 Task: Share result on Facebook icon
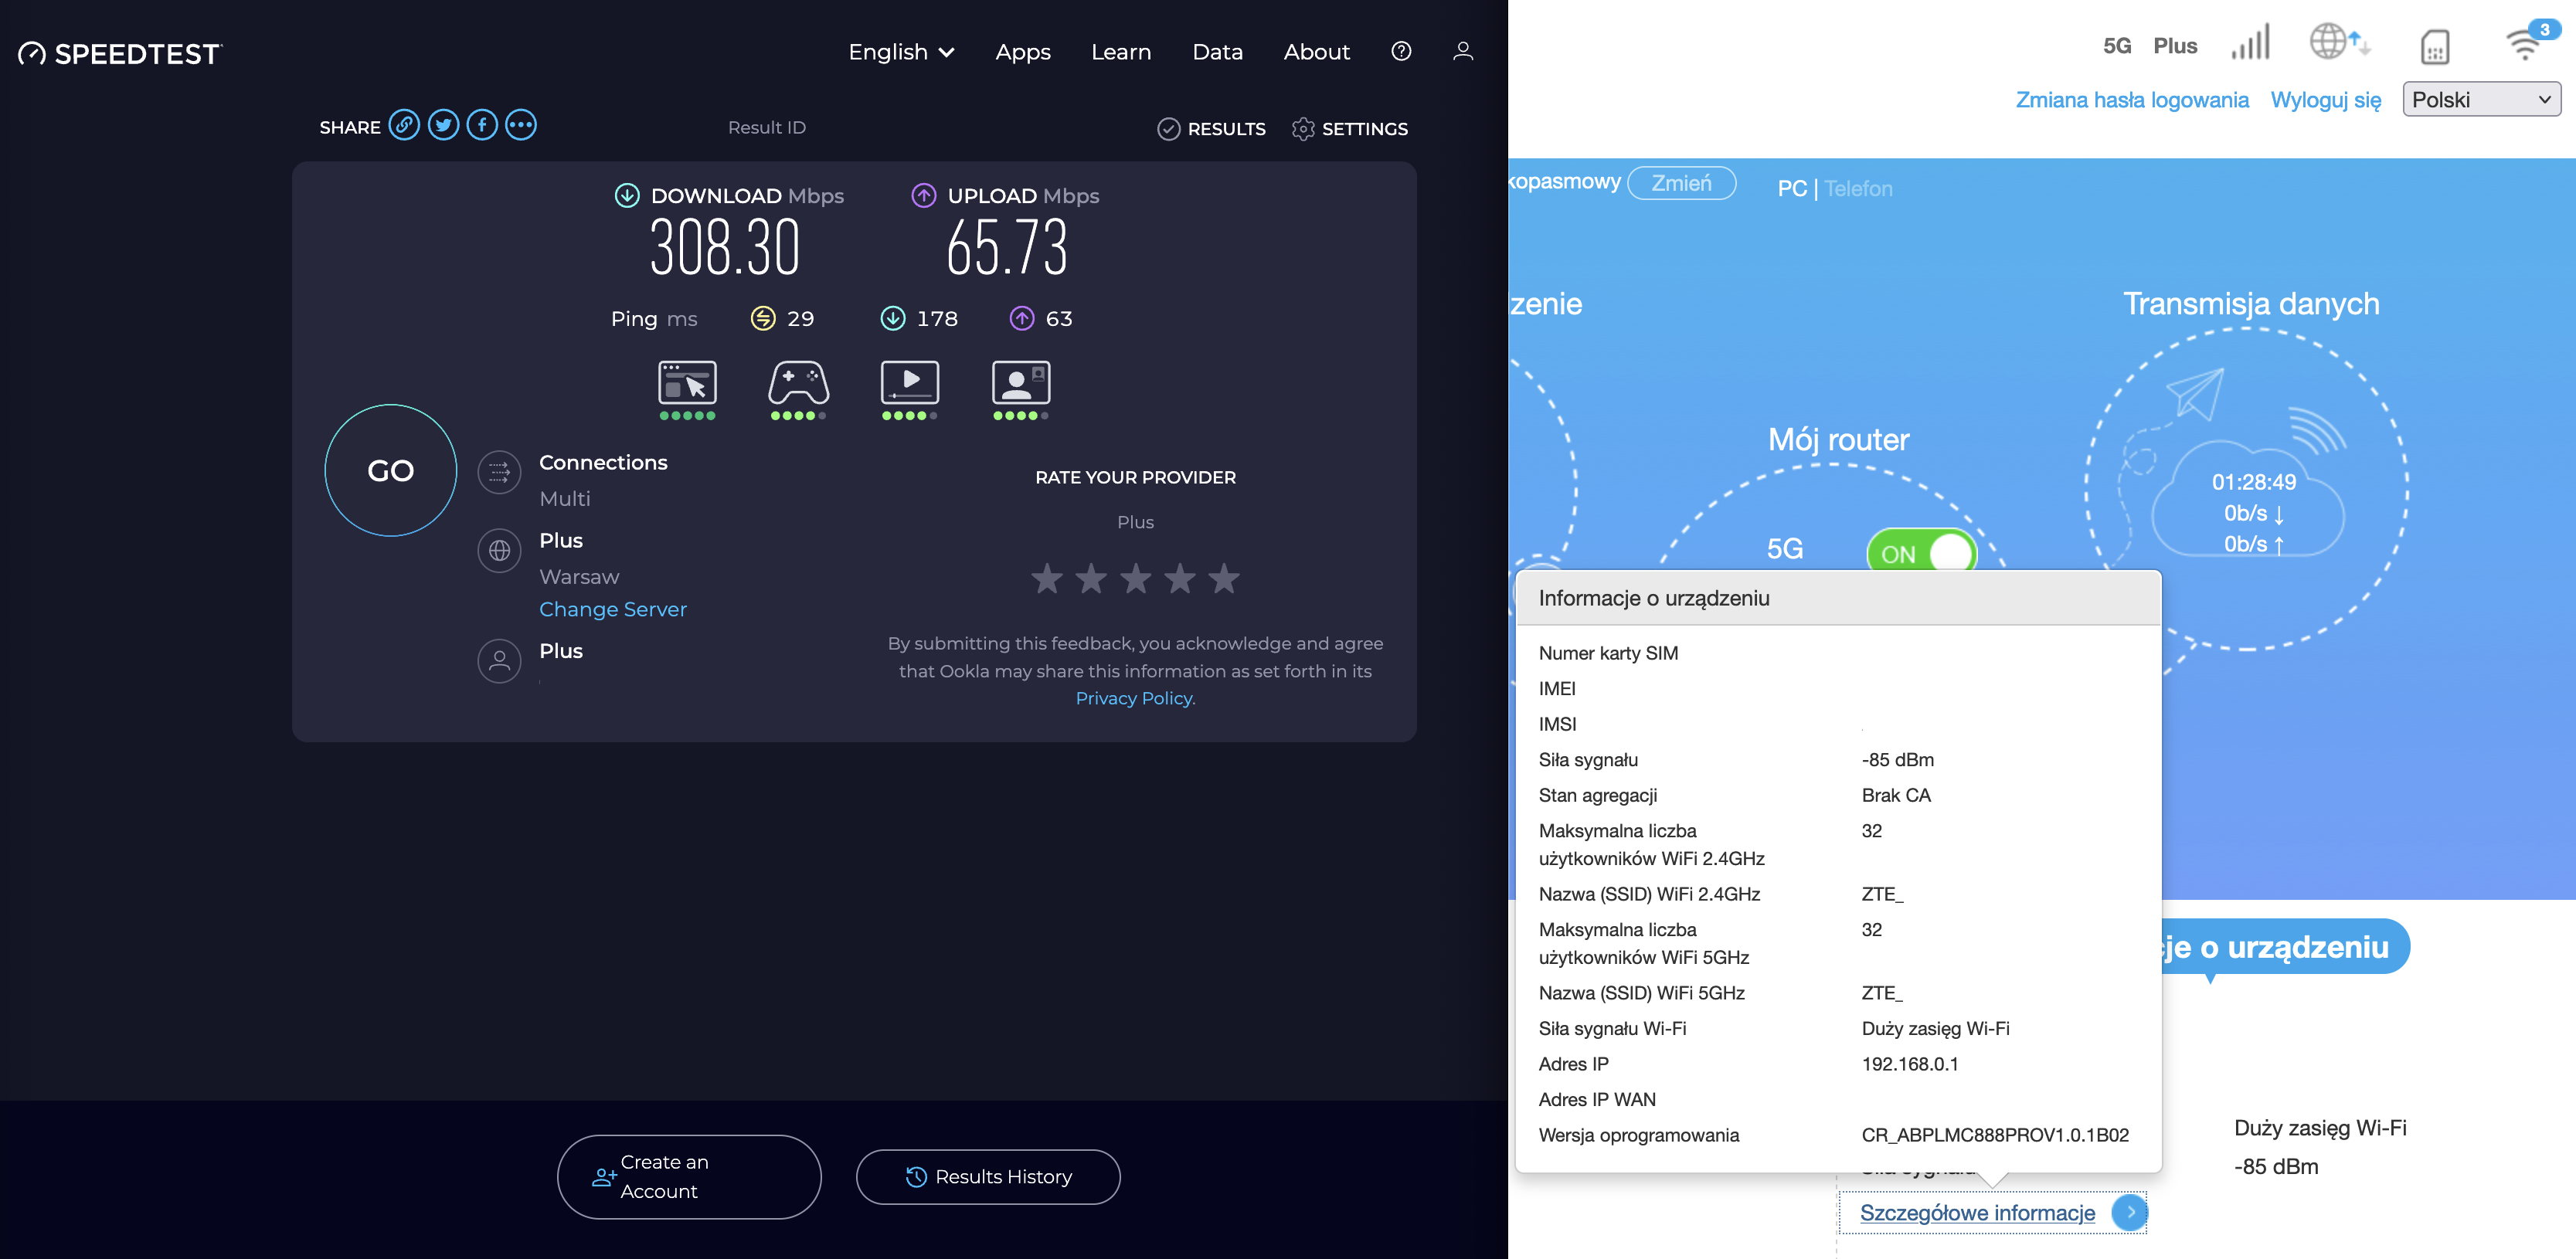pos(482,125)
